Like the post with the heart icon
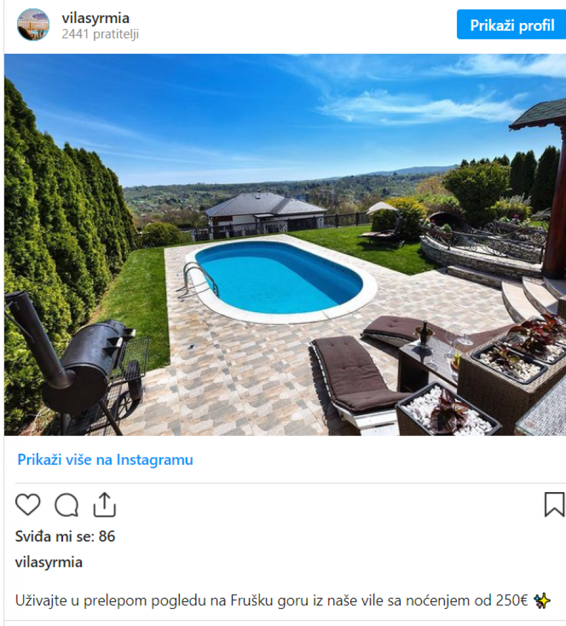Screen dimensions: 566x626 tap(28, 504)
